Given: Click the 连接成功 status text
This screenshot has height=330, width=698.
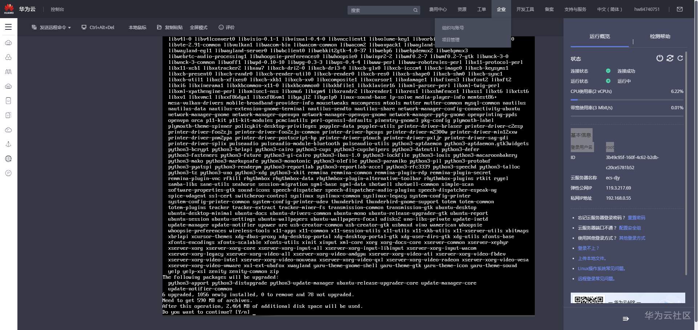Looking at the screenshot, I should pos(626,71).
